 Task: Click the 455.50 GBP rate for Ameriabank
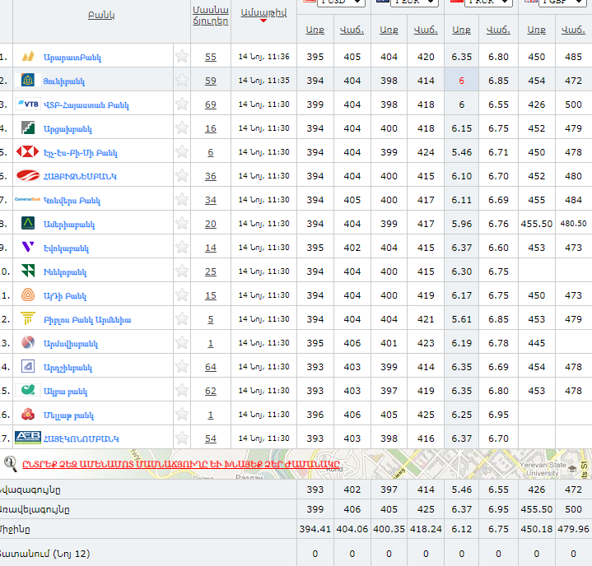tap(537, 224)
